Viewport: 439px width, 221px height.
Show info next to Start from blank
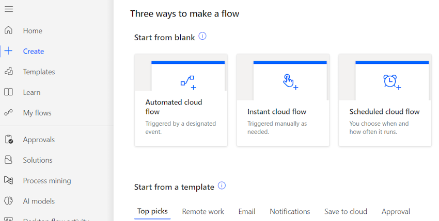coord(202,37)
